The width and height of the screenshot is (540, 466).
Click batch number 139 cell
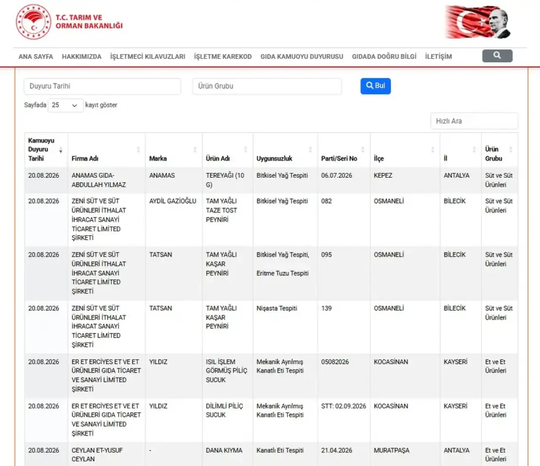tap(343, 327)
